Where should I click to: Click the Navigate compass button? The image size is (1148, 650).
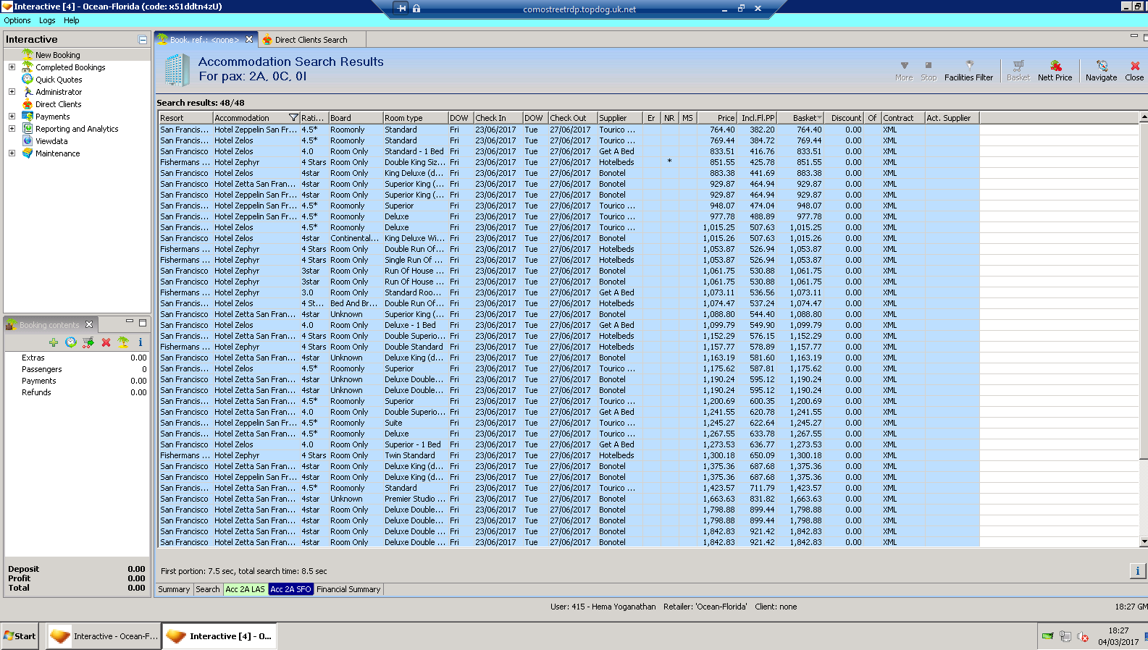[x=1101, y=70]
